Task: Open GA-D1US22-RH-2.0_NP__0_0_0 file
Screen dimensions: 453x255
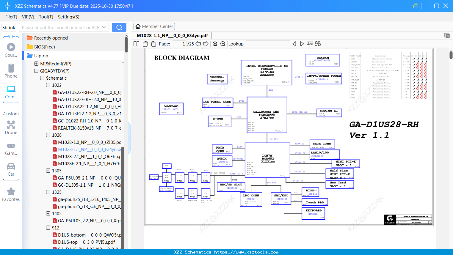Action: [87, 92]
